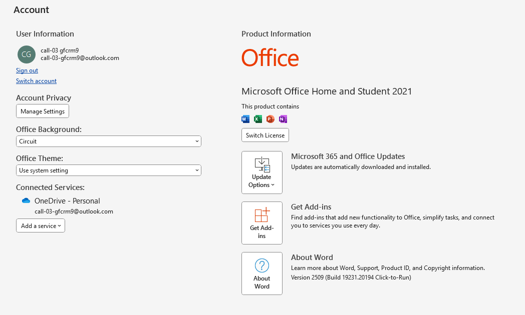The image size is (525, 315).
Task: Expand the Update Options menu
Action: click(x=261, y=172)
